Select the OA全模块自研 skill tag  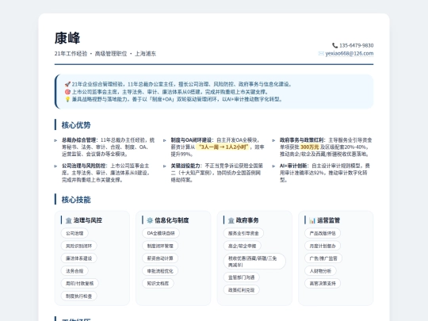click(161, 233)
